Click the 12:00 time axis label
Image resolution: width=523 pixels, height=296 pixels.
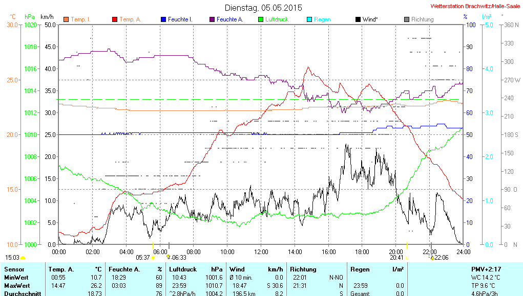click(x=261, y=252)
